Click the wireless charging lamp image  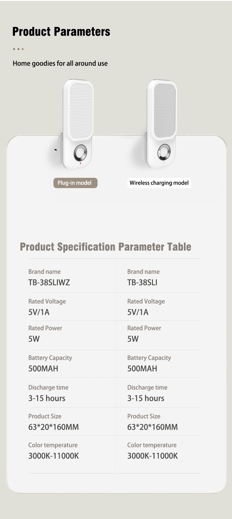[159, 123]
